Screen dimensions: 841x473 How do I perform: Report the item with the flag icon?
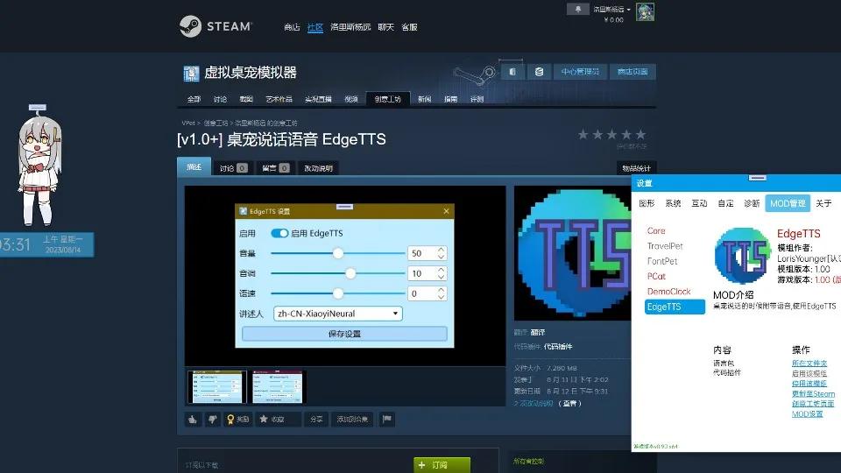click(x=386, y=419)
